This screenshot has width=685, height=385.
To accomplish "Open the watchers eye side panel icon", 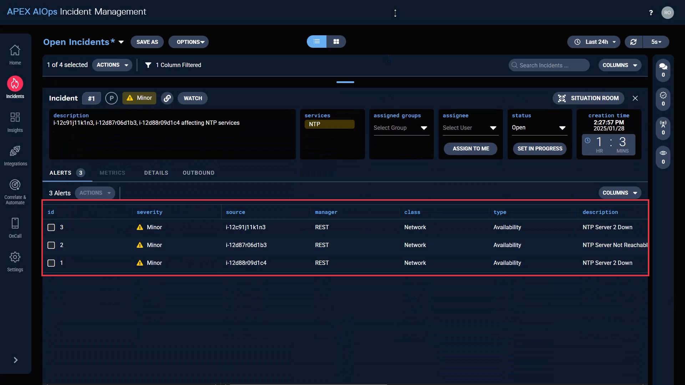I will (663, 157).
